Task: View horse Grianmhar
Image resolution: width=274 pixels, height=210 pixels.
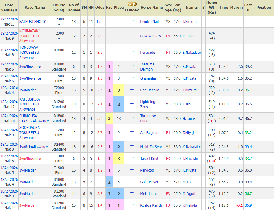Action: (x=149, y=78)
